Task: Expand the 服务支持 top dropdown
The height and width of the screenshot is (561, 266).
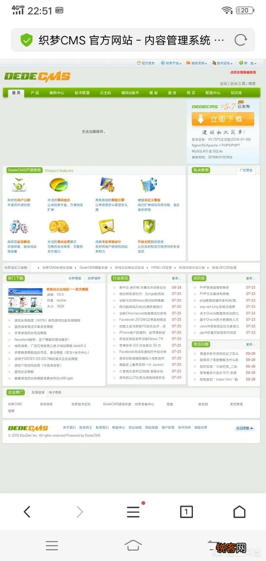Action: (x=197, y=63)
